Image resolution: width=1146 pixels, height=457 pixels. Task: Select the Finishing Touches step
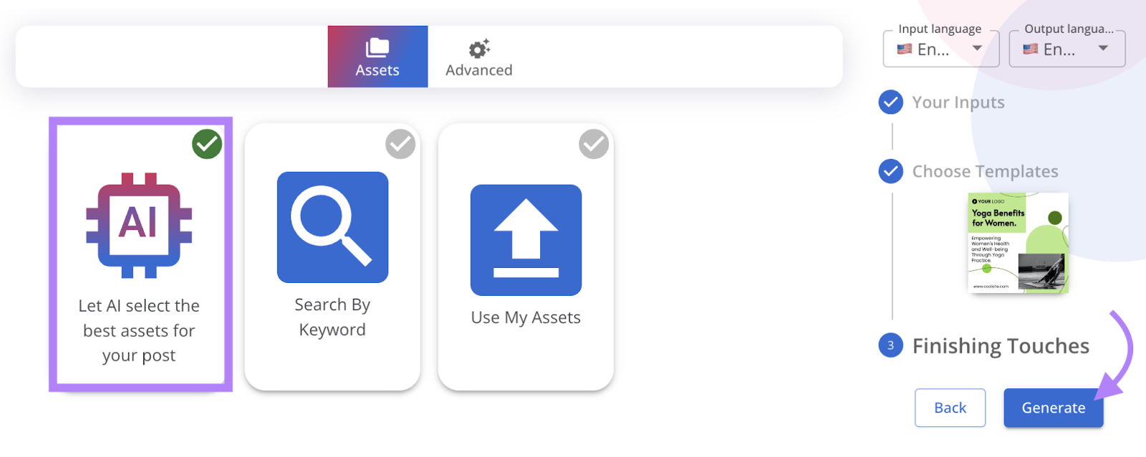(1001, 346)
